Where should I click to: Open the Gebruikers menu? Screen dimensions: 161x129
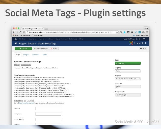click(x=33, y=39)
